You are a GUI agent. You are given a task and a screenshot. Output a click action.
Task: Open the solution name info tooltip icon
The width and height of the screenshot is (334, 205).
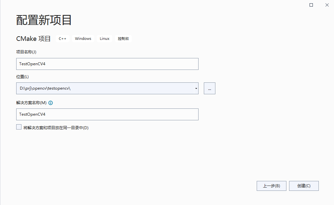click(x=50, y=103)
